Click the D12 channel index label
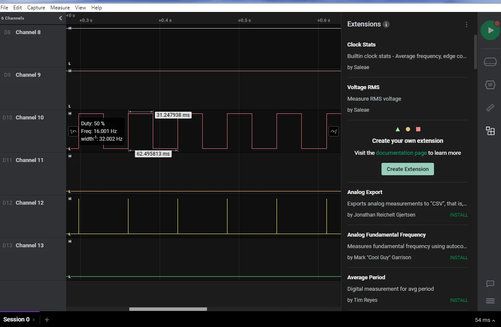 (7, 203)
